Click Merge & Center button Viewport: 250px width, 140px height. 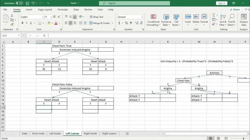(100, 23)
